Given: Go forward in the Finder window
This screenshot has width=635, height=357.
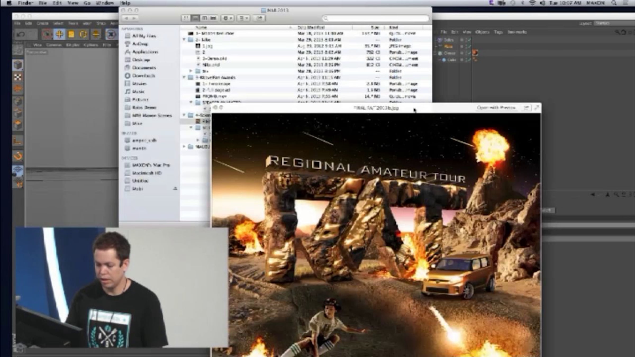Looking at the screenshot, I should click(x=134, y=18).
